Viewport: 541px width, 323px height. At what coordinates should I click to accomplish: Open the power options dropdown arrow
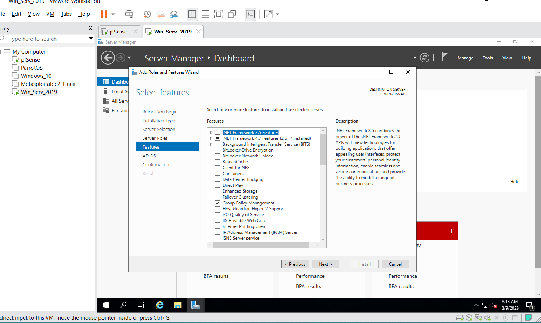pyautogui.click(x=113, y=14)
